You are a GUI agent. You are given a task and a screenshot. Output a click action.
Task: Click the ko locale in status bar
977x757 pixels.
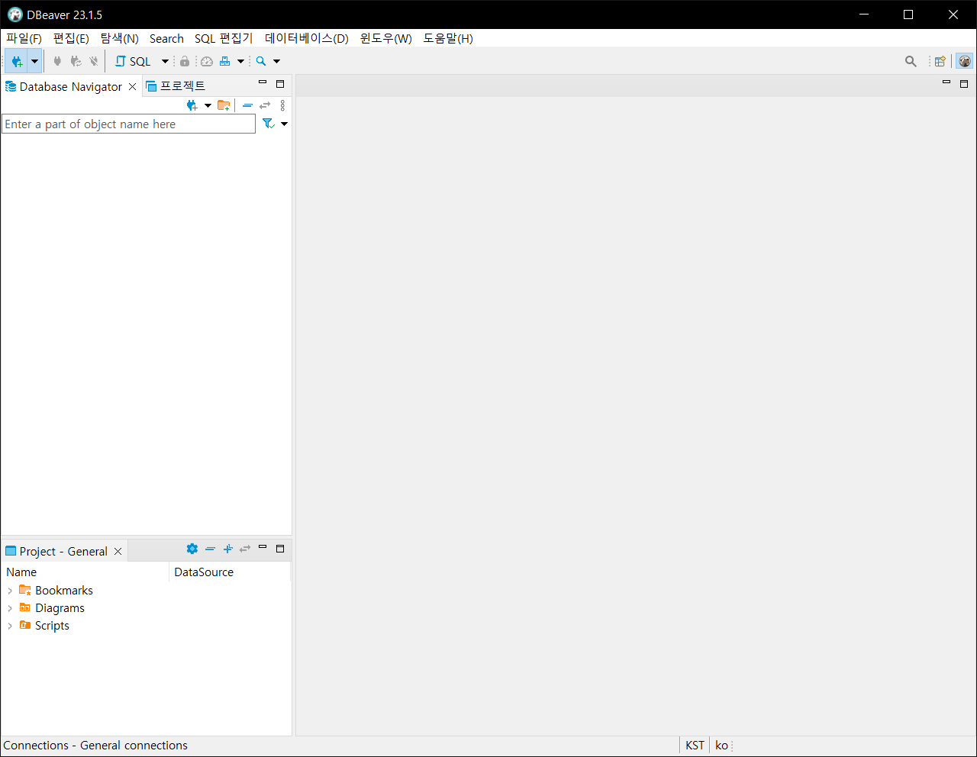(x=721, y=746)
